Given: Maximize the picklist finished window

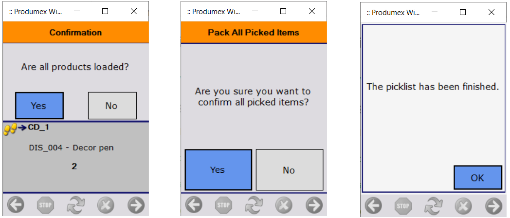Looking at the screenshot, I should coord(463,12).
